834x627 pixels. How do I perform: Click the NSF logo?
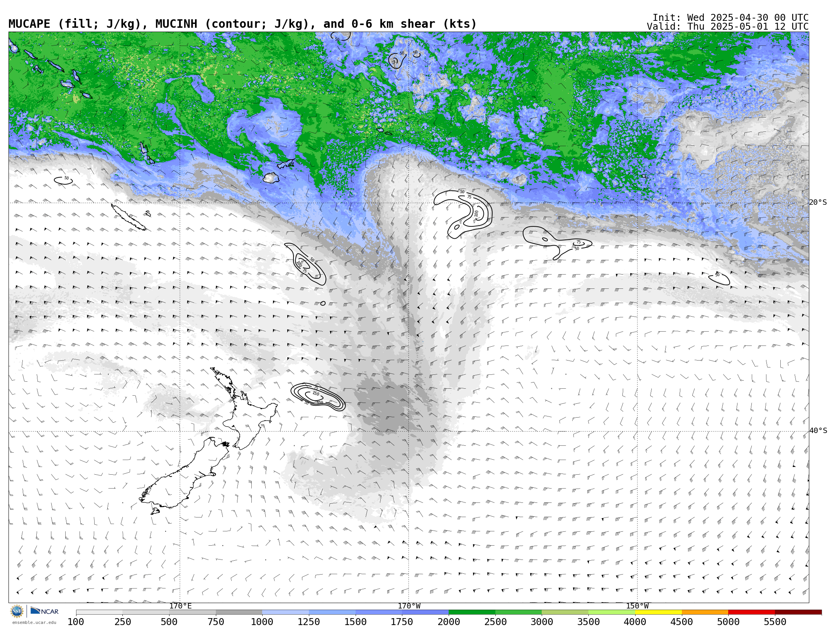tap(17, 611)
